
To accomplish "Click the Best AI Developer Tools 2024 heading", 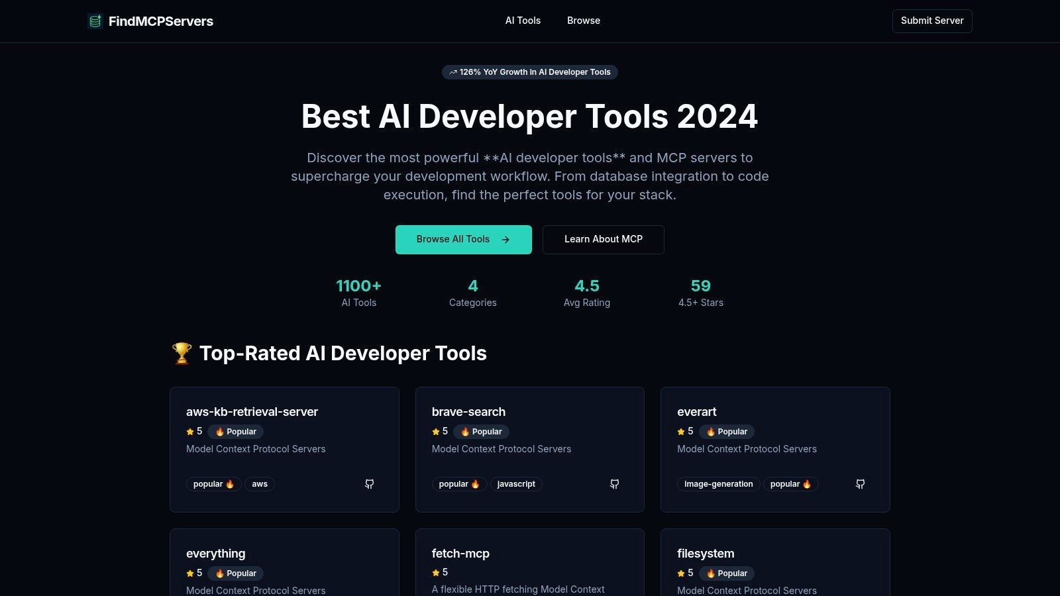I will [530, 117].
